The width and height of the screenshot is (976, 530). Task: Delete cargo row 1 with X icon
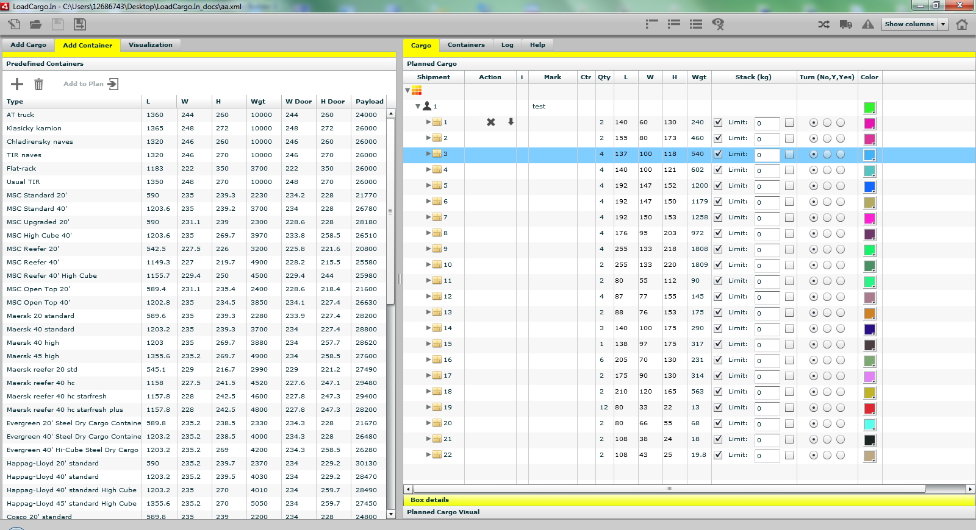(490, 122)
